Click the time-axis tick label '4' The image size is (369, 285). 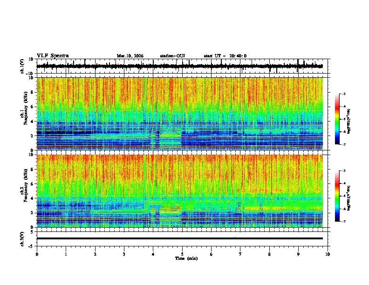point(153,254)
